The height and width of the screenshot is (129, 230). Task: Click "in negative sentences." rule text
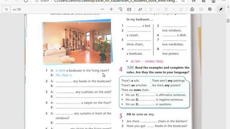pyautogui.click(x=170, y=100)
